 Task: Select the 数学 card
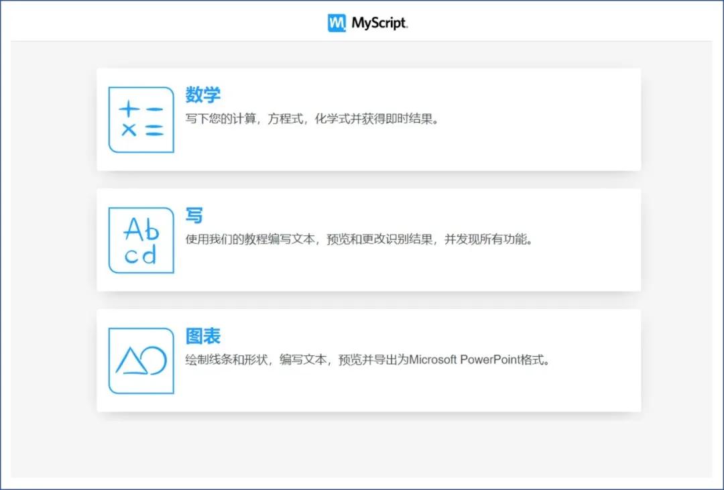click(x=369, y=119)
